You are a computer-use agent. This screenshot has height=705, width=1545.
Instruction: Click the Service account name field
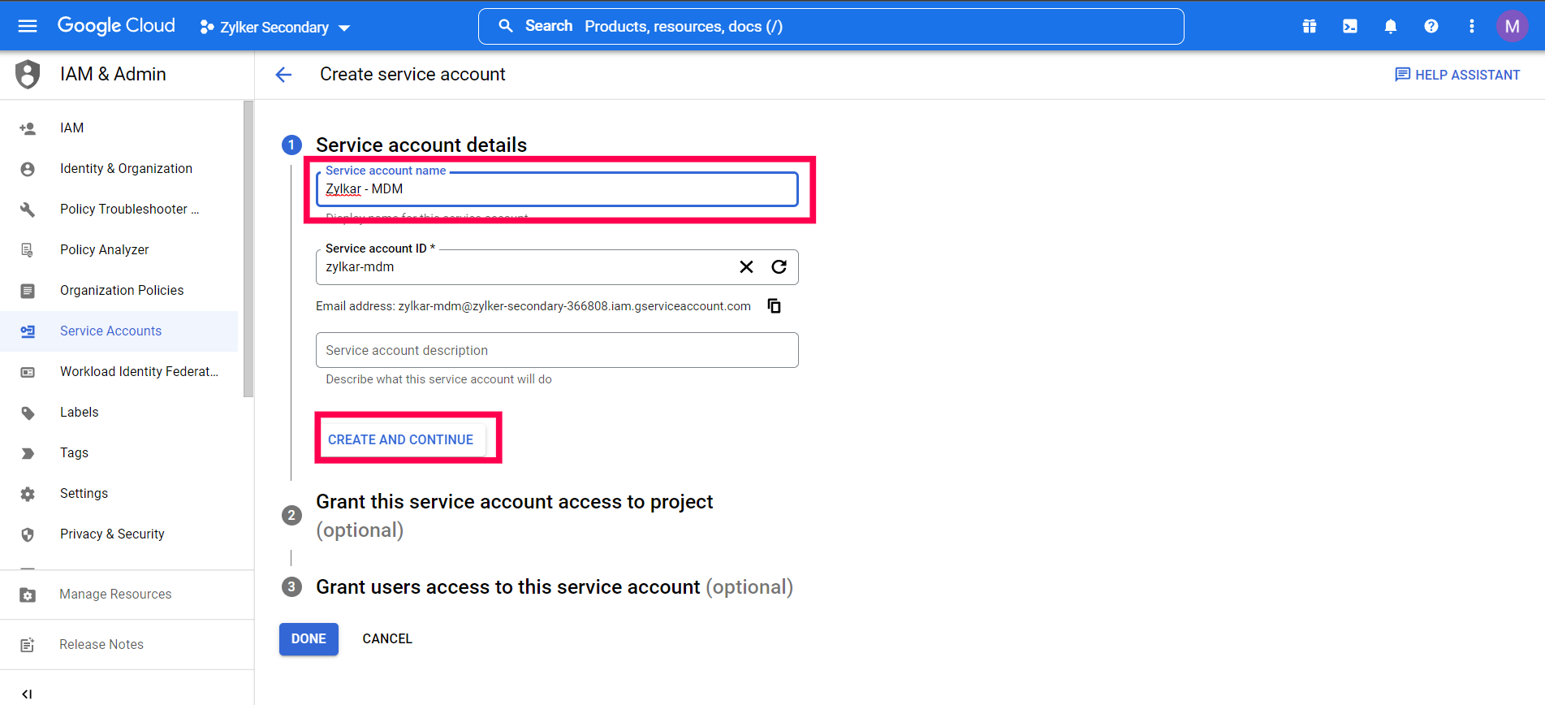557,189
